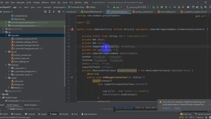This screenshot has width=211, height=119.
Task: Expand the java (generated) folder
Action: (x=3, y=29)
